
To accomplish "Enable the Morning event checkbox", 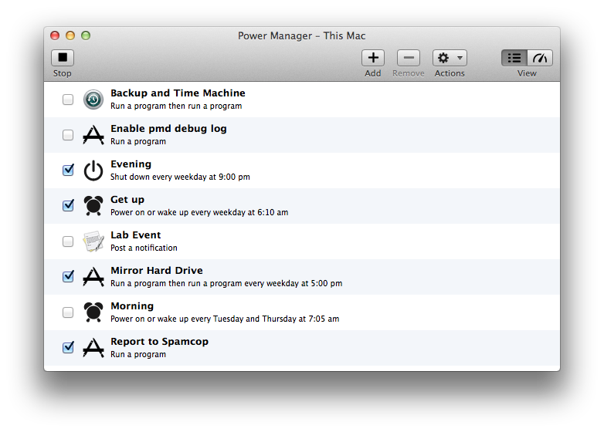I will (68, 312).
